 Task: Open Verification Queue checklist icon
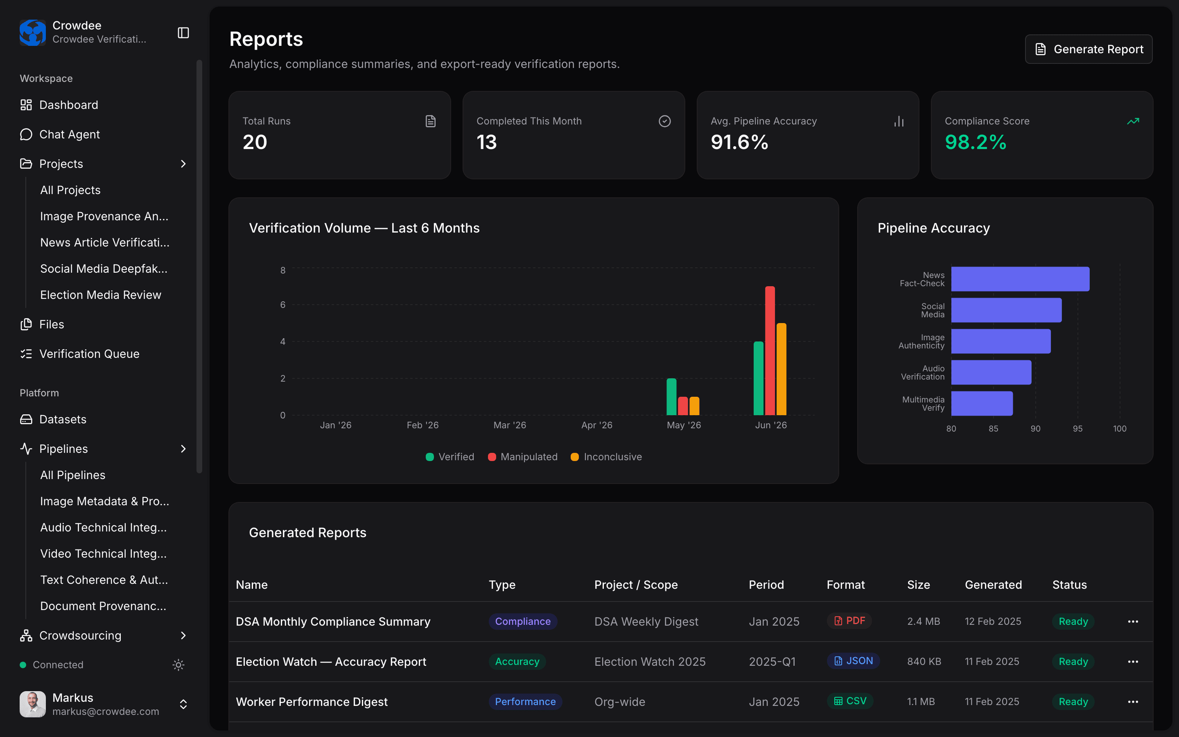click(26, 354)
